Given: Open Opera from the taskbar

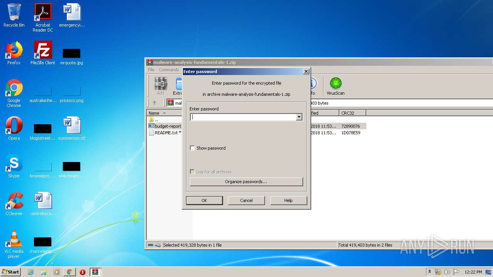Looking at the screenshot, I should pos(82,272).
